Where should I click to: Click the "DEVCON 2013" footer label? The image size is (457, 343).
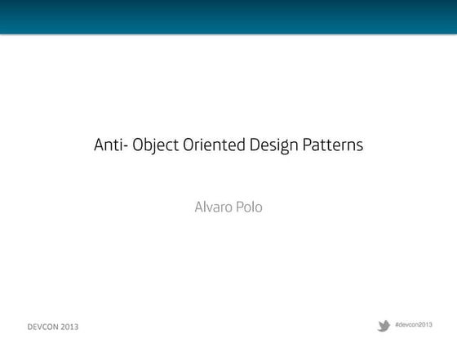click(x=53, y=327)
